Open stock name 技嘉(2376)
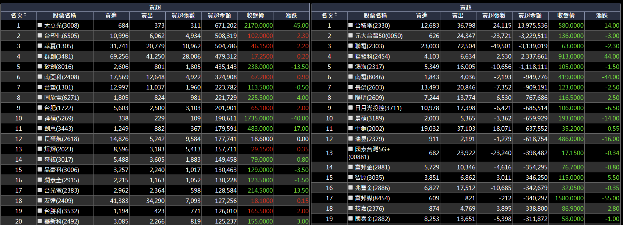This screenshot has width=623, height=225. [x=369, y=208]
